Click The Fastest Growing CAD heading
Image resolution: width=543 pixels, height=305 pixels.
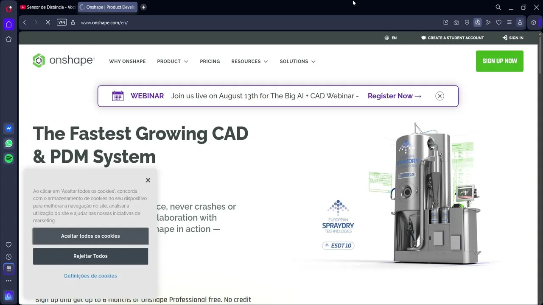(x=140, y=145)
